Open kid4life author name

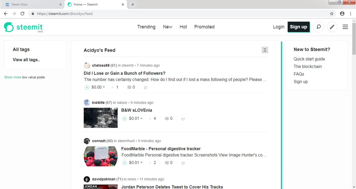coord(98,103)
